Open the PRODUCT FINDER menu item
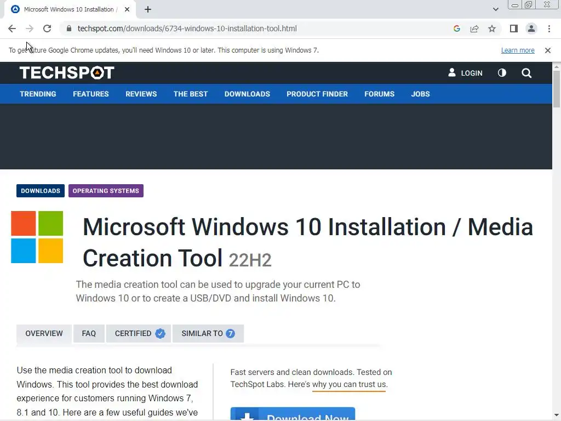 (x=317, y=94)
